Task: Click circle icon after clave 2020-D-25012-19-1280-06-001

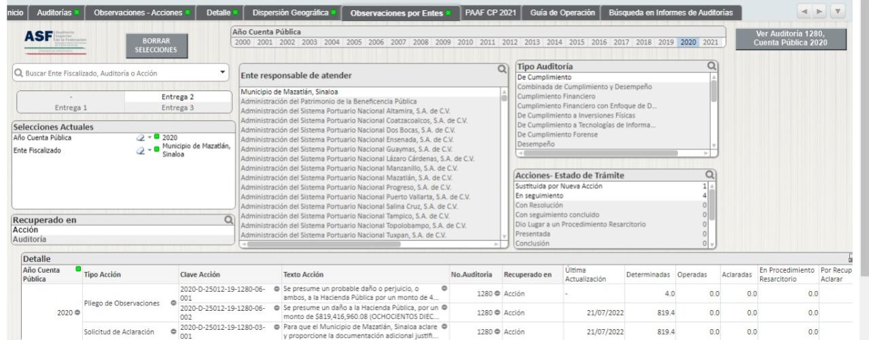Action: coord(278,288)
